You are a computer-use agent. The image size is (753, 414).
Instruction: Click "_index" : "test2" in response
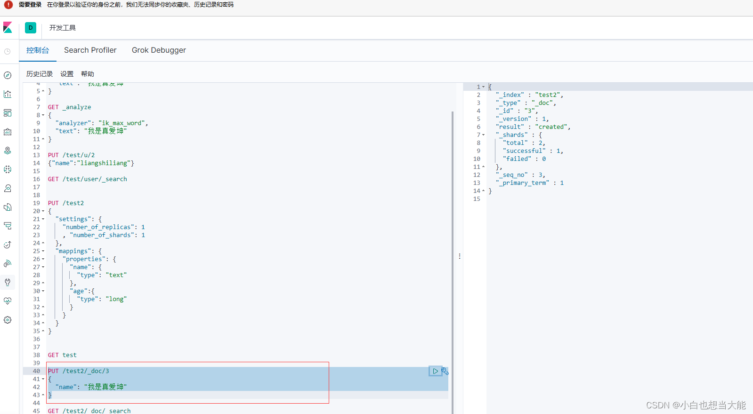coord(530,95)
